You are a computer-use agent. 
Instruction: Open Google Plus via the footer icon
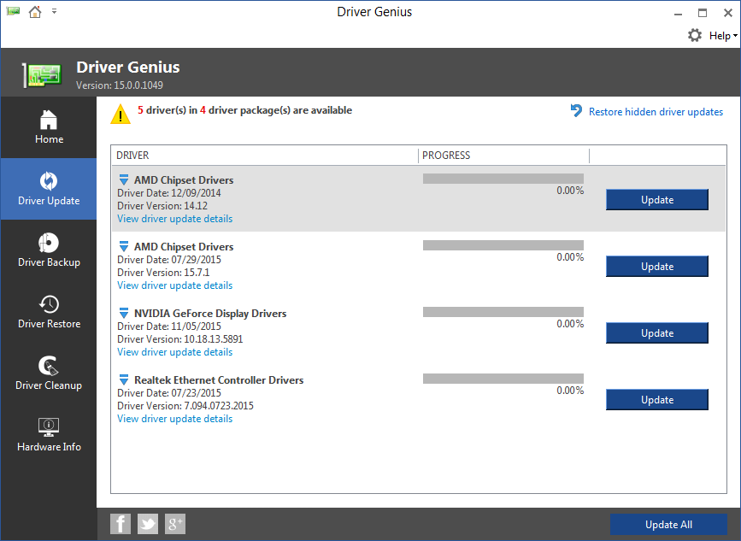pos(175,524)
